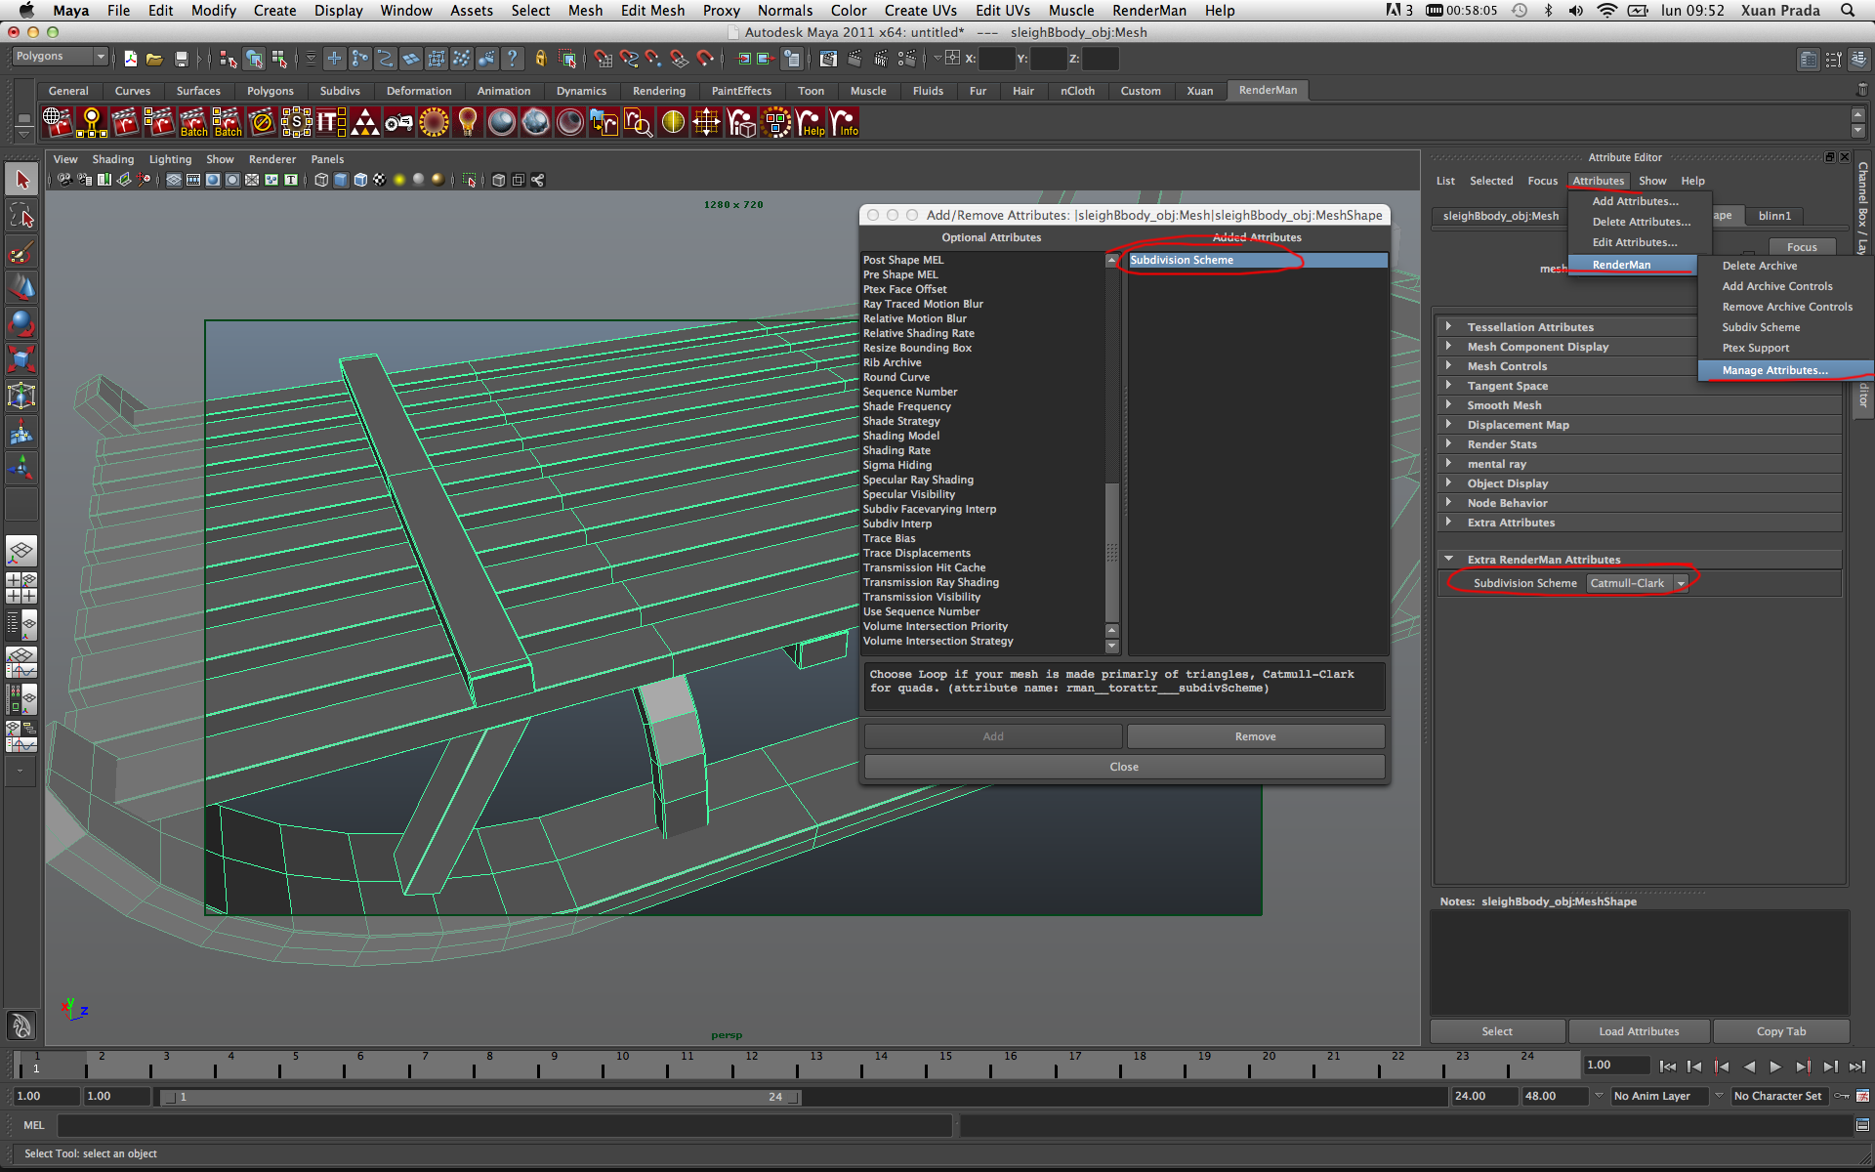
Task: Switch to the Rendering shelf tab
Action: [658, 91]
